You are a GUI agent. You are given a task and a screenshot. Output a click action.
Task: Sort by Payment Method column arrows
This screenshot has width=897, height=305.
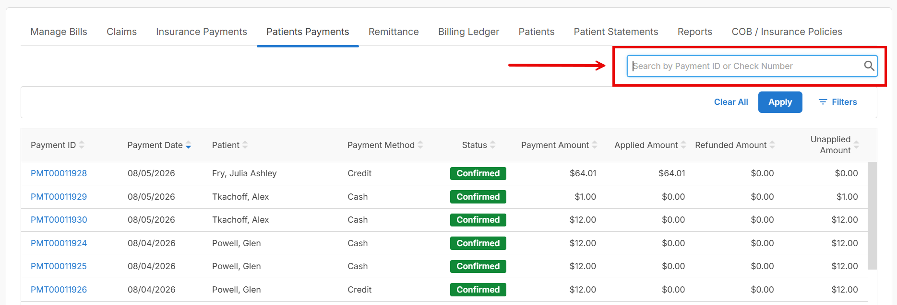(x=420, y=145)
